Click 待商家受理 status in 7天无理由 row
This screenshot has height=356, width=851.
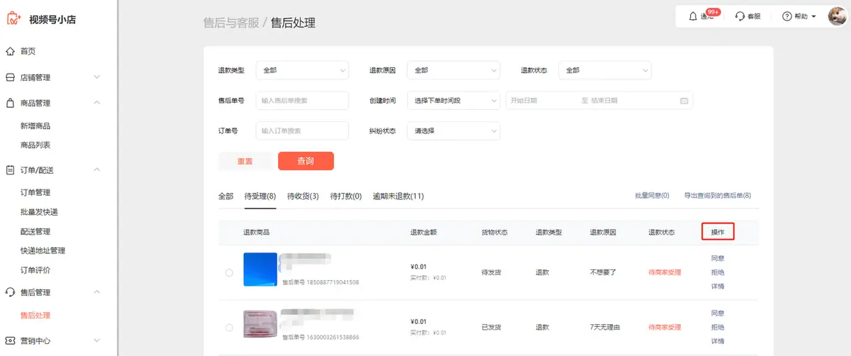[664, 328]
